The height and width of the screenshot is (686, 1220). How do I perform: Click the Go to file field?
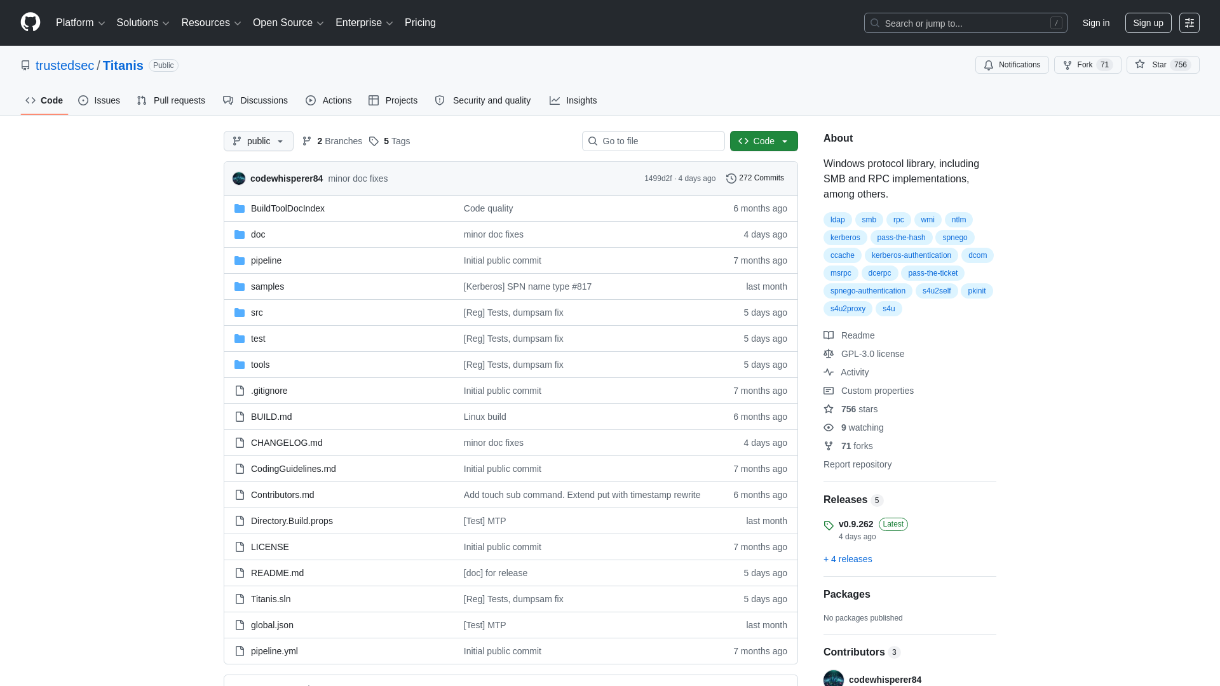click(x=653, y=141)
